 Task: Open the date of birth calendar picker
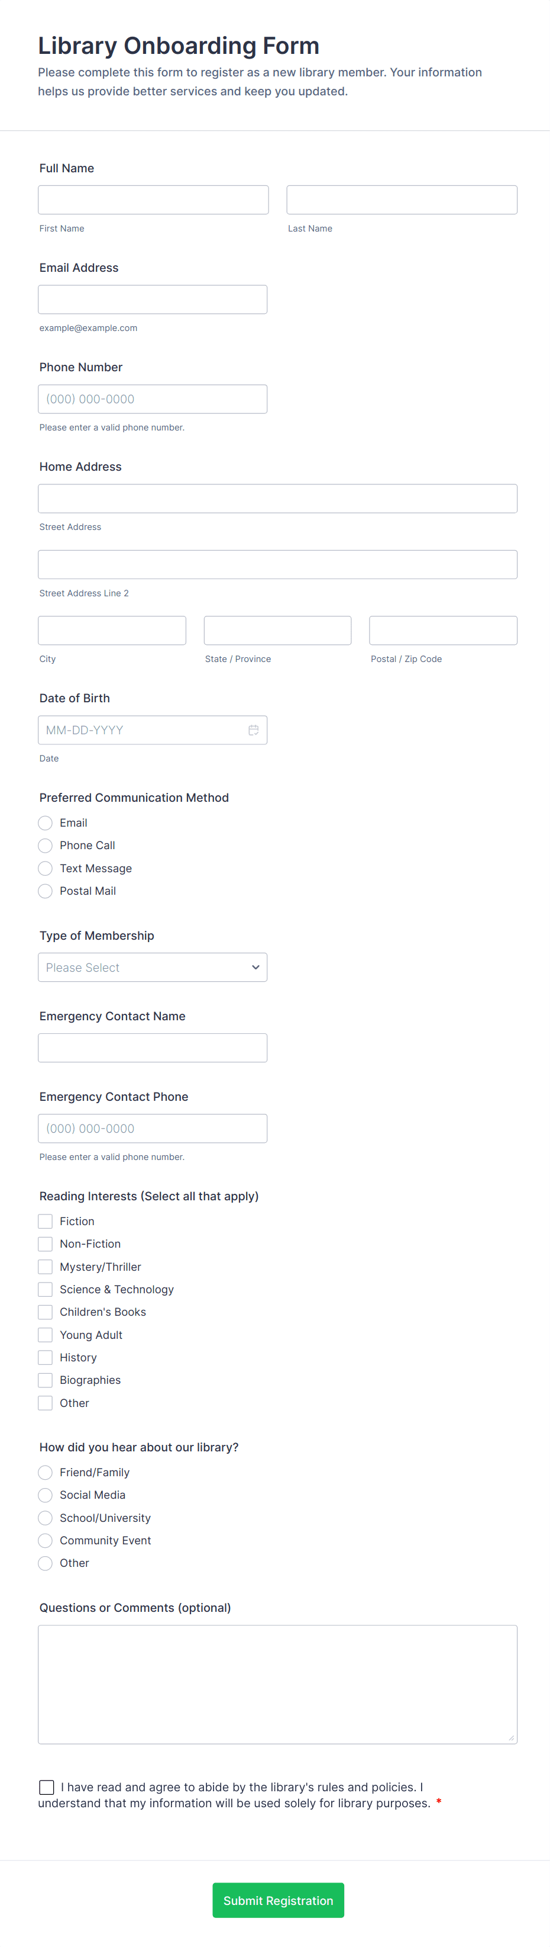click(254, 730)
